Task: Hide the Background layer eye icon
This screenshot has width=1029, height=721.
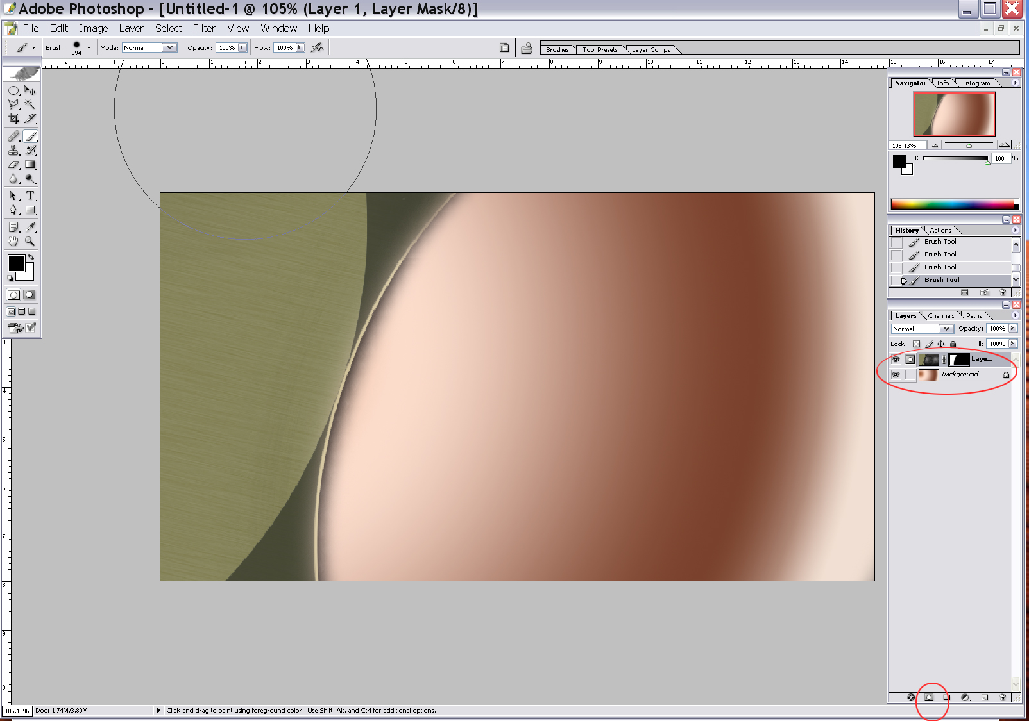Action: coord(896,375)
